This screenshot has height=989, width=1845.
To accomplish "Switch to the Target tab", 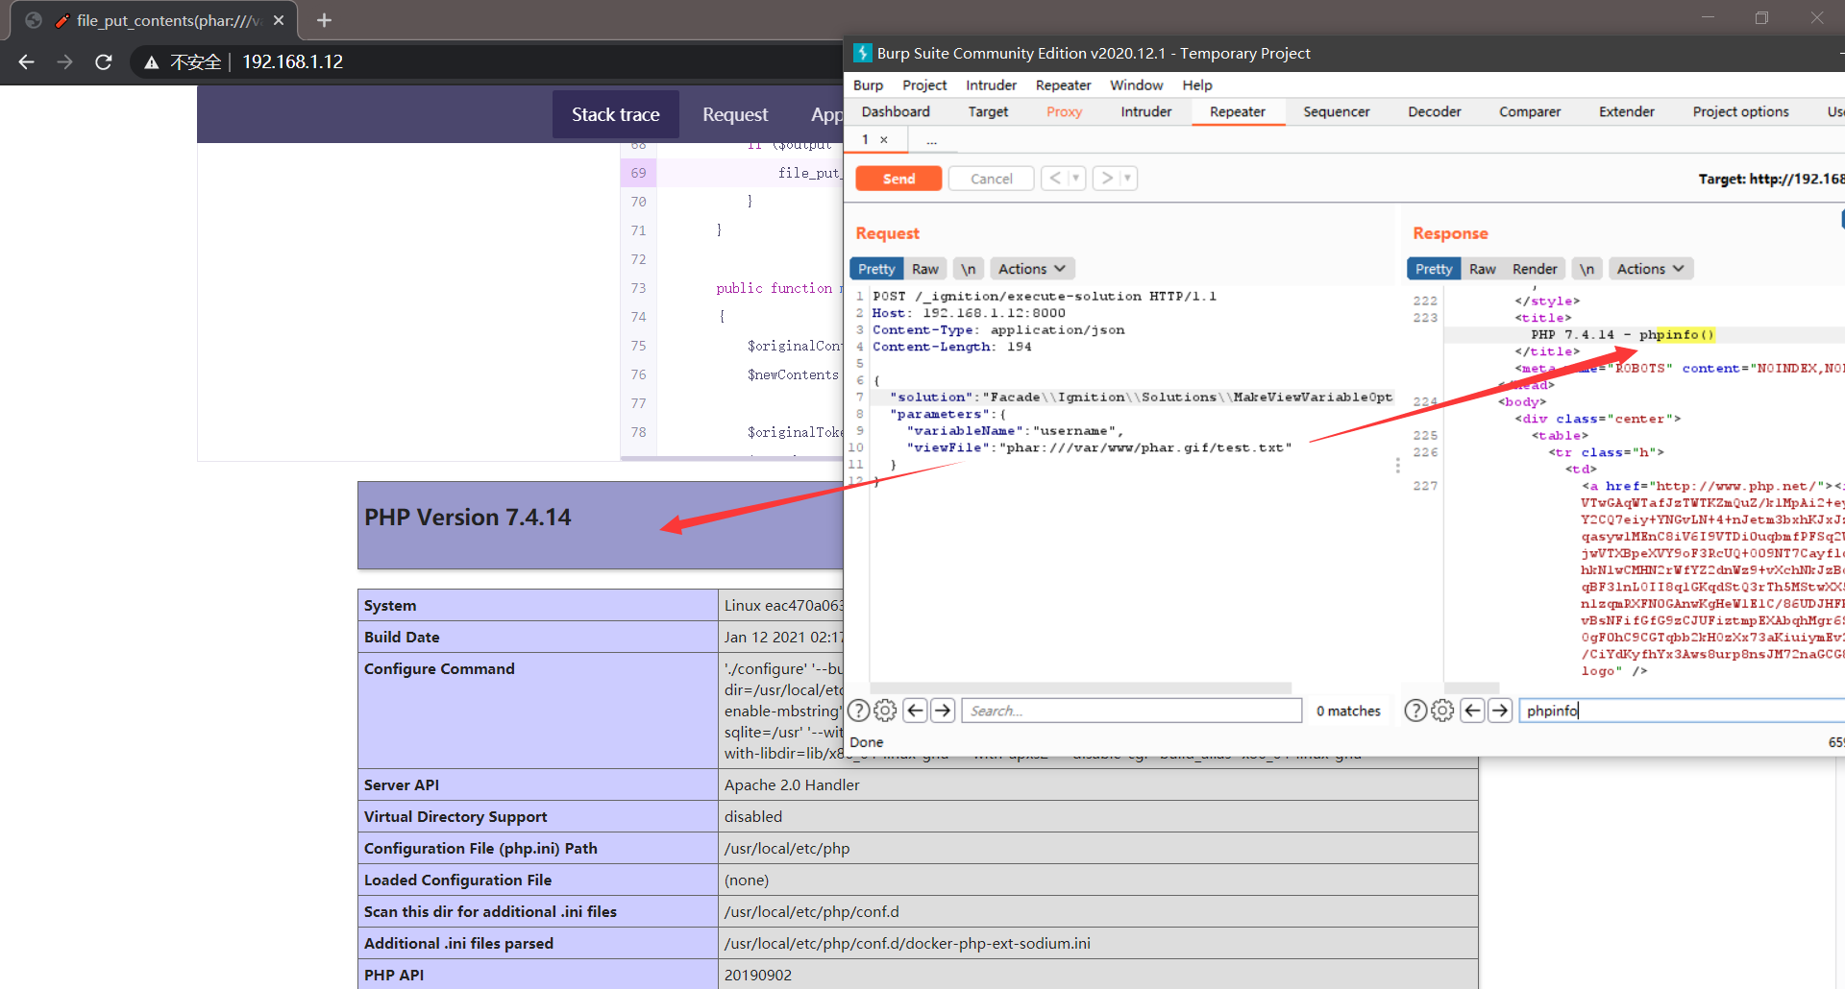I will pyautogui.click(x=988, y=112).
